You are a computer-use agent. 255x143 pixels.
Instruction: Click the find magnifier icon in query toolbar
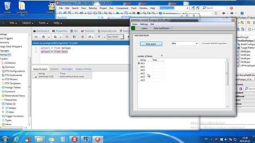click(x=55, y=37)
